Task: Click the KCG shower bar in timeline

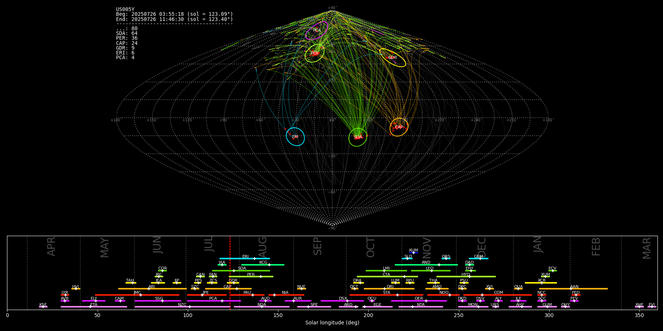Action: coord(263,265)
